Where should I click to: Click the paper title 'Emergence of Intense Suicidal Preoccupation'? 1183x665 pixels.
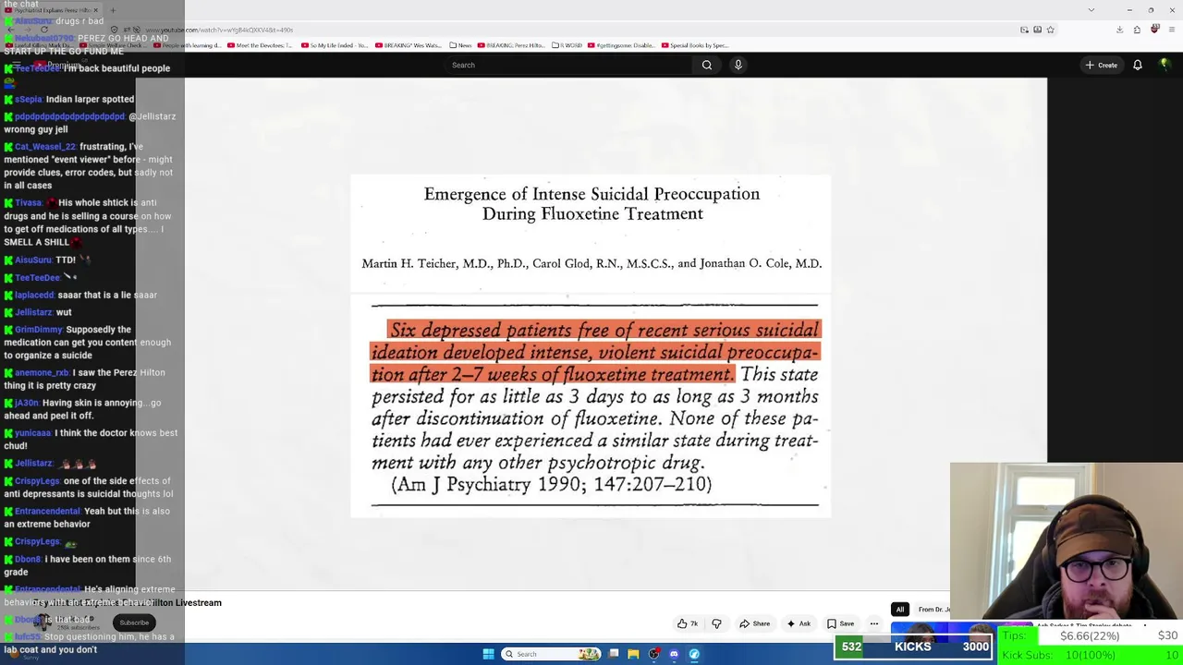[591, 194]
